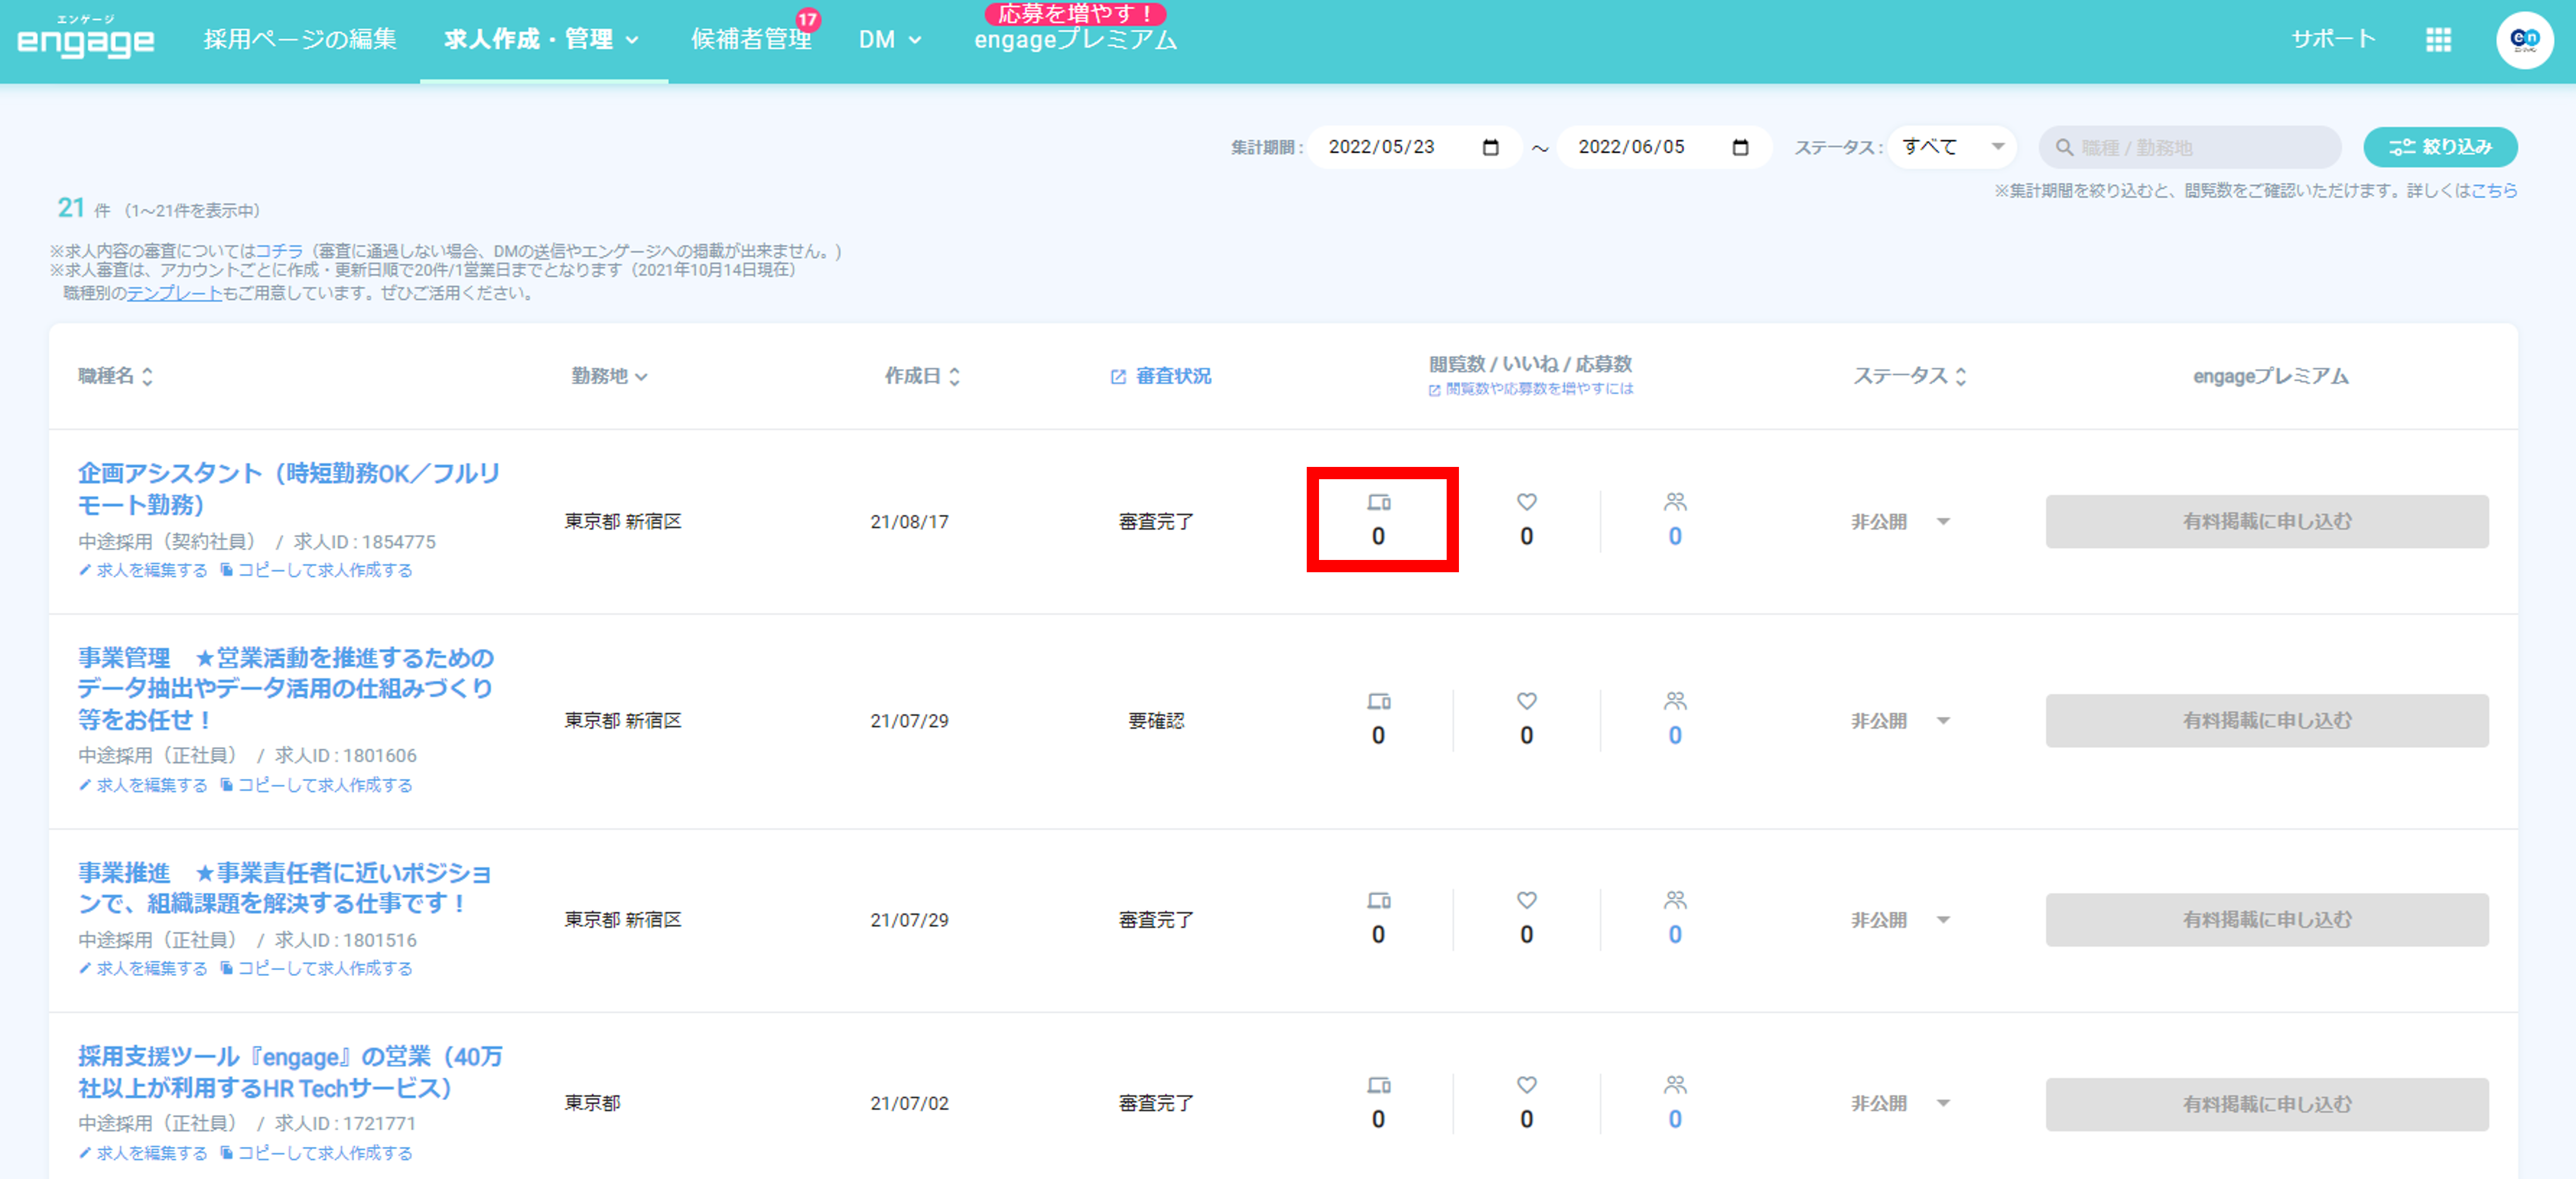Click the engage logo
Image resolution: width=2576 pixels, height=1179 pixels.
click(86, 37)
